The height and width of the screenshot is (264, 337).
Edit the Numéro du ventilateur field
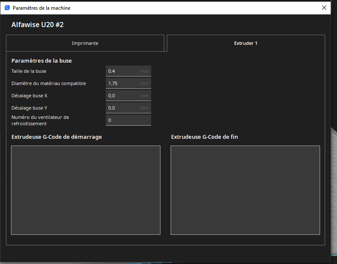(128, 120)
